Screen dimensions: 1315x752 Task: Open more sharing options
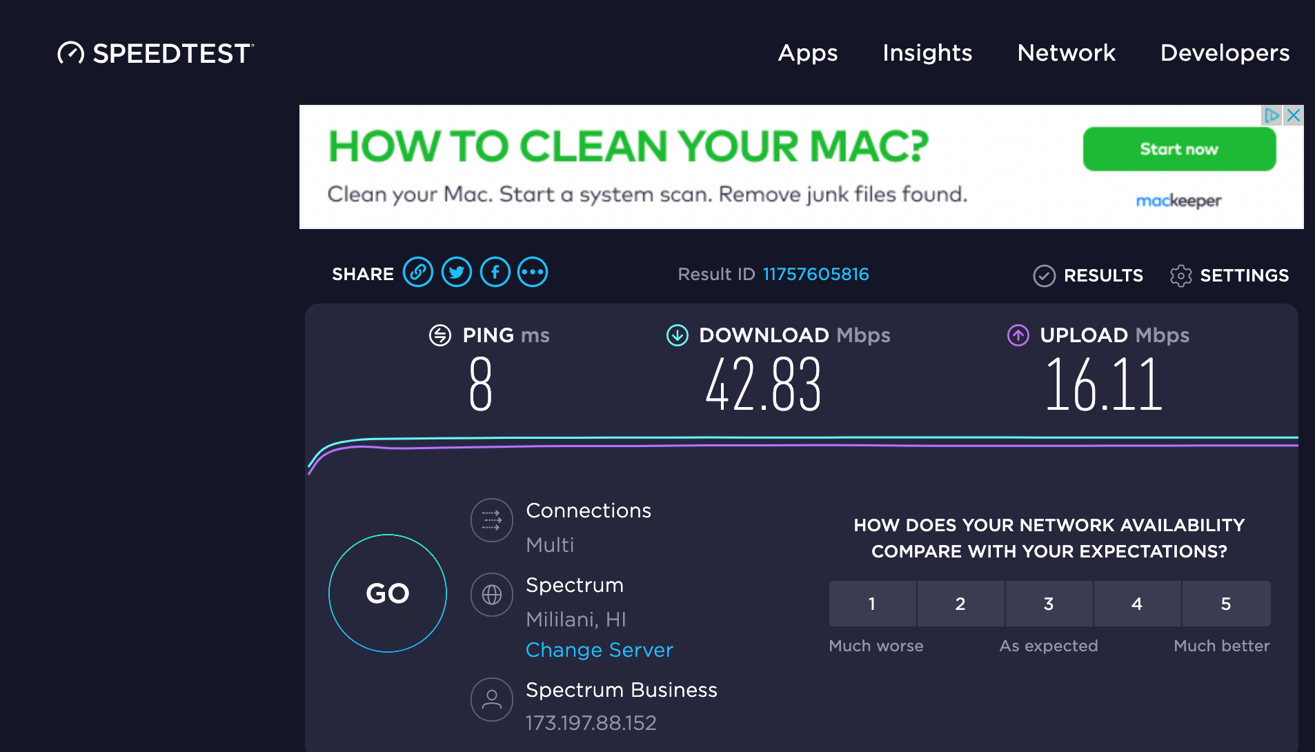[532, 272]
